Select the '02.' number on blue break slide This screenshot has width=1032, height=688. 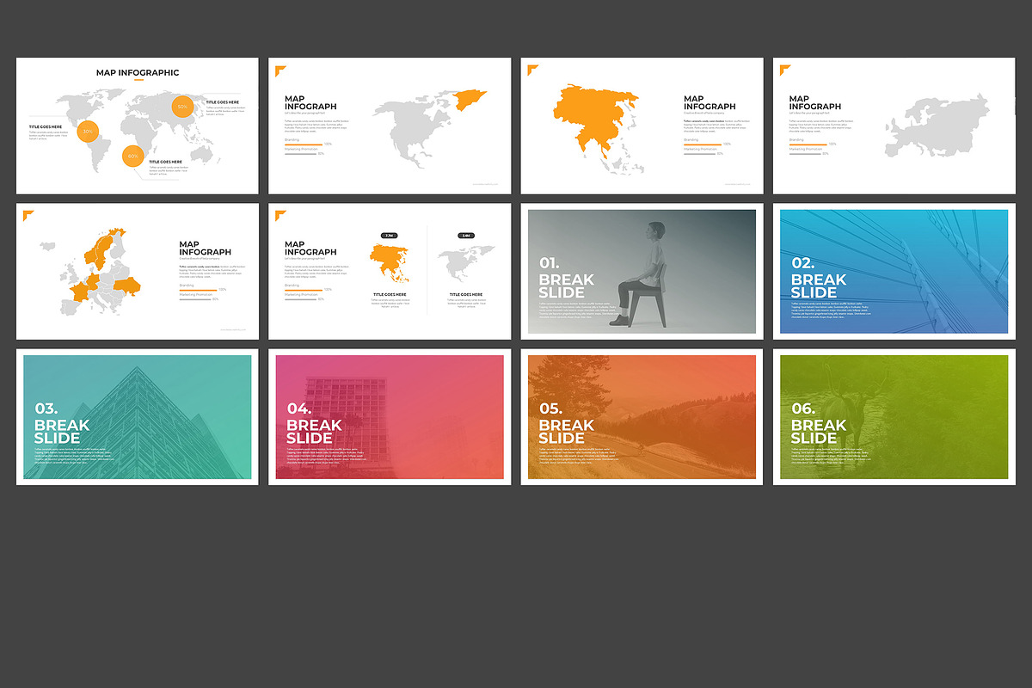tap(803, 264)
